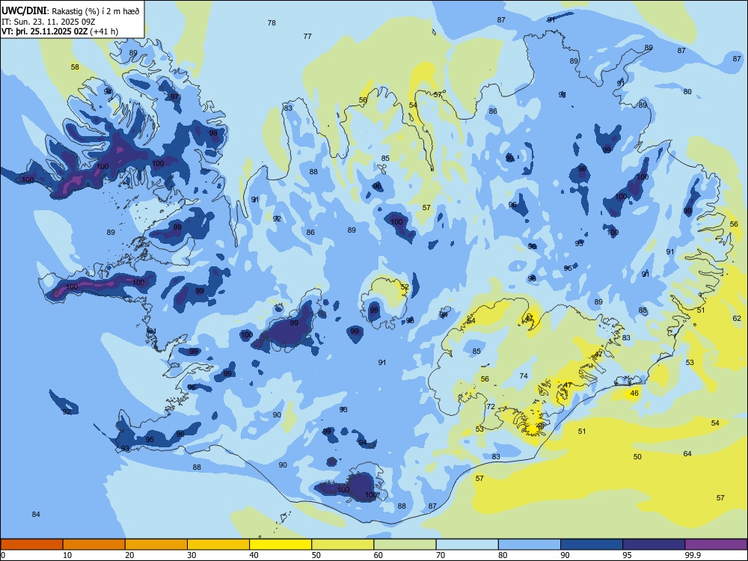
Task: Click the humidity value '84' over the ocean
Action: pos(36,515)
